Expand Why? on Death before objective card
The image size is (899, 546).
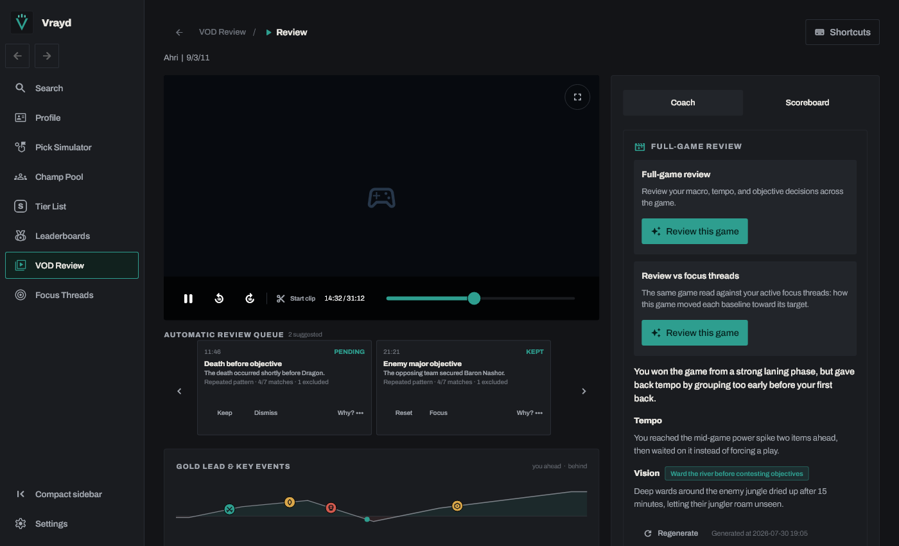[x=351, y=413]
